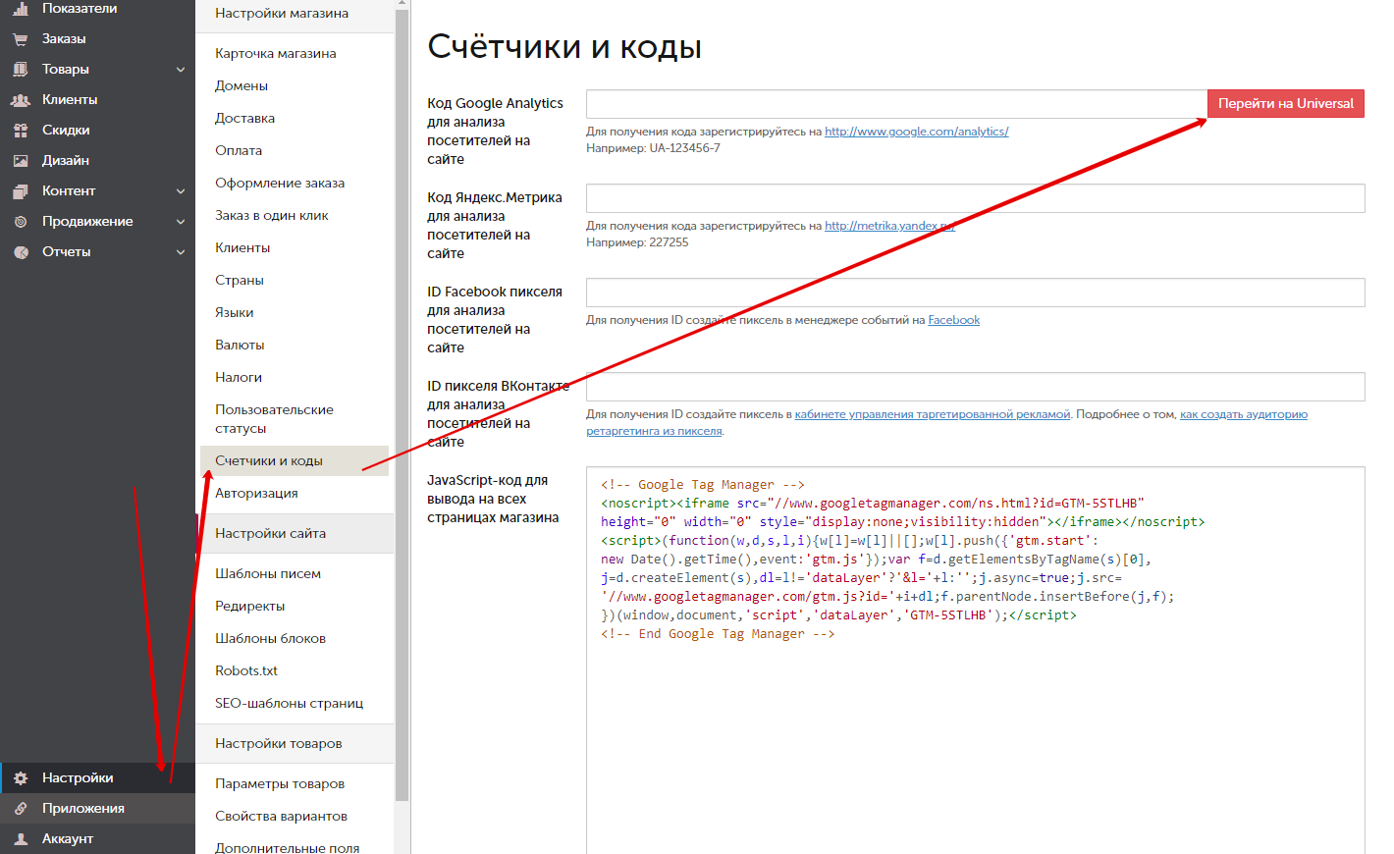Open the Заказы section
This screenshot has height=854, width=1394.
64,39
